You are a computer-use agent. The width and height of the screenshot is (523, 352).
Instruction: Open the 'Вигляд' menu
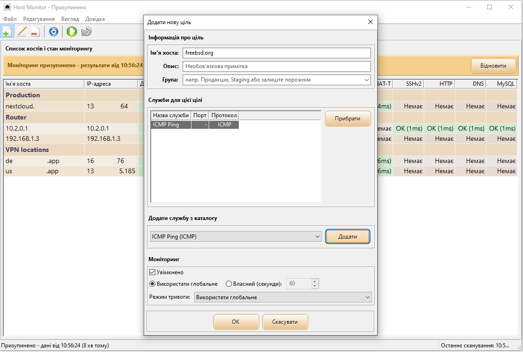(x=70, y=19)
